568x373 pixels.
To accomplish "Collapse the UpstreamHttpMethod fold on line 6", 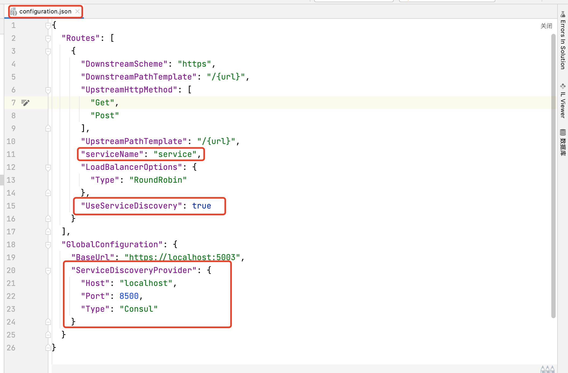I will (48, 90).
